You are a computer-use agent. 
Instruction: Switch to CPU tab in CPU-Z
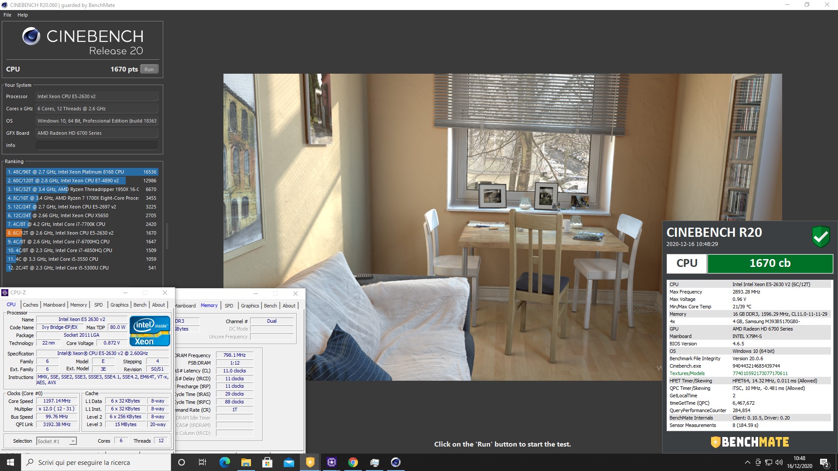(x=11, y=305)
